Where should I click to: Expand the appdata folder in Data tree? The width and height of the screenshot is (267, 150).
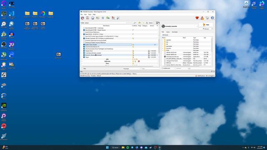[x=163, y=40]
